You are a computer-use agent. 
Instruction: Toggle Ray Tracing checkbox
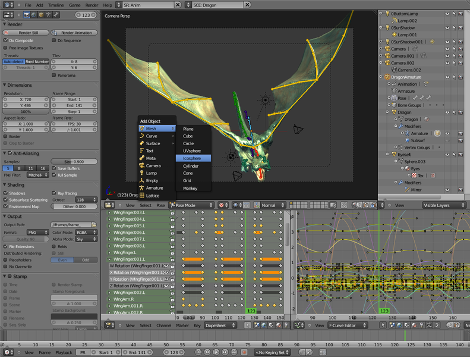click(x=54, y=193)
